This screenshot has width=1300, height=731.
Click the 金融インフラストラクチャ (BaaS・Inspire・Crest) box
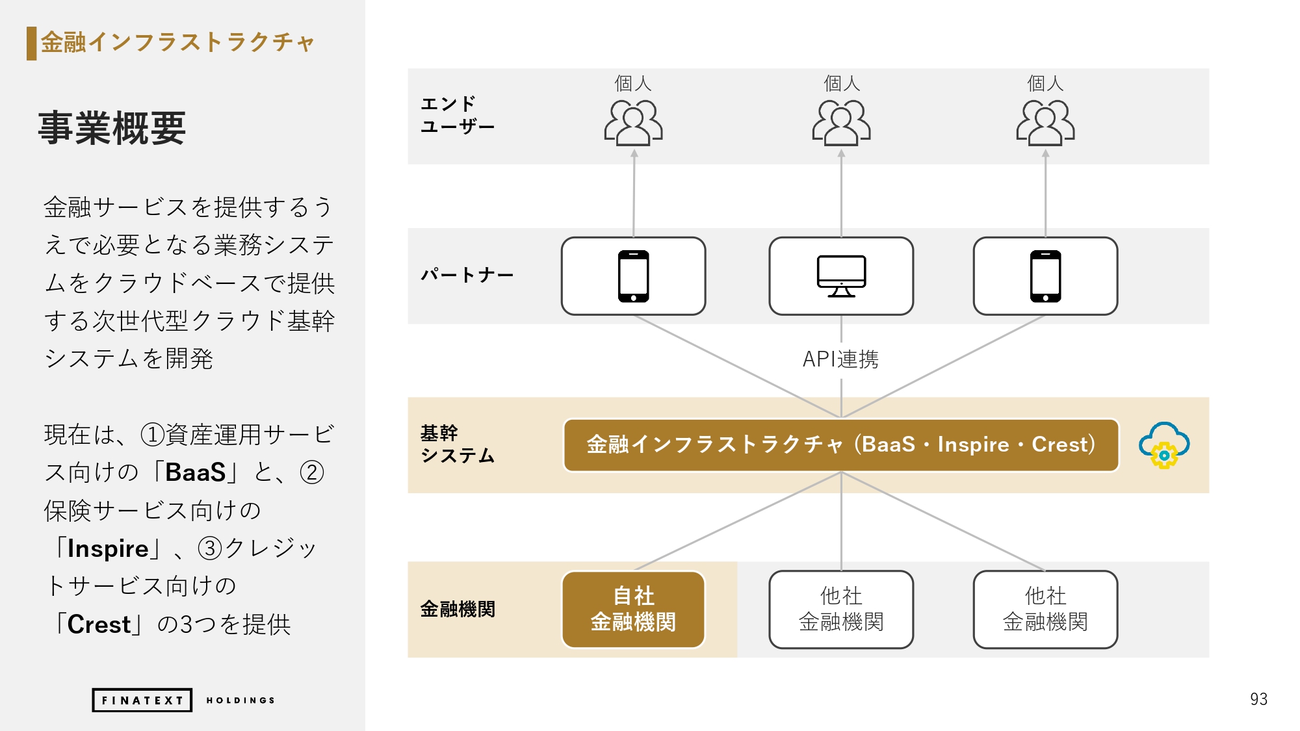click(x=841, y=445)
